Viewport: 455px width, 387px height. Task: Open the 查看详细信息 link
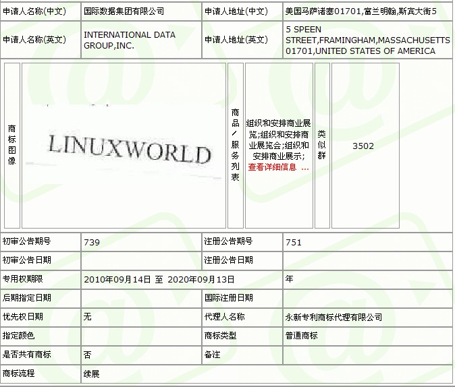click(278, 167)
